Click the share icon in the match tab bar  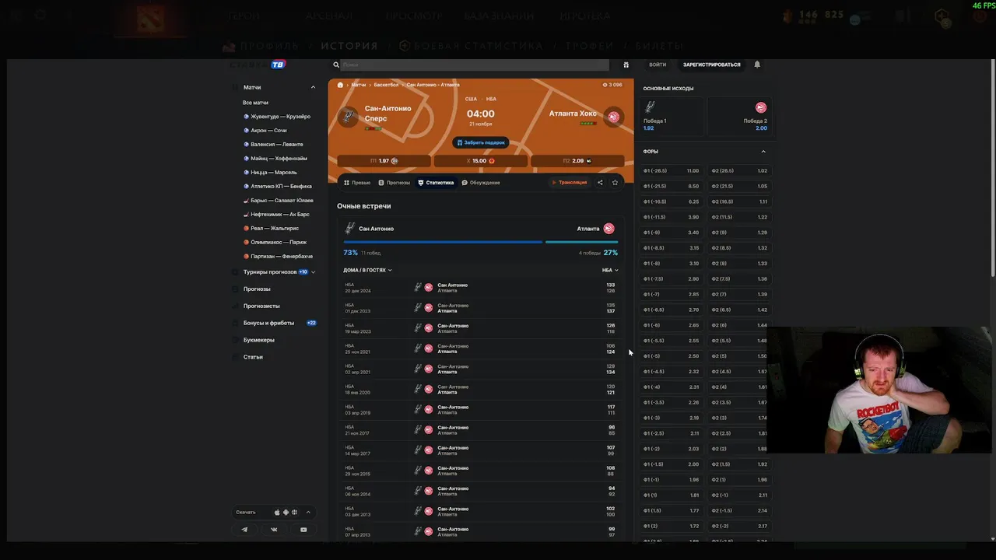pos(600,183)
